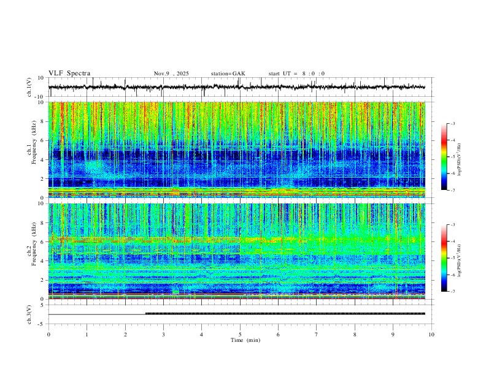Image resolution: width=486 pixels, height=375 pixels.
Task: Click time axis tick label "10" at right end
Action: [431, 335]
